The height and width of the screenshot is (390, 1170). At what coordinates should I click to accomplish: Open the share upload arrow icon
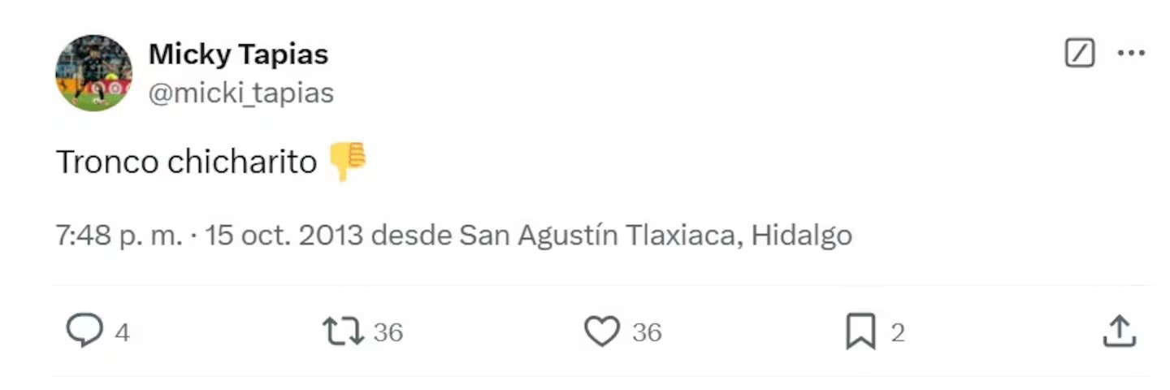[1119, 331]
